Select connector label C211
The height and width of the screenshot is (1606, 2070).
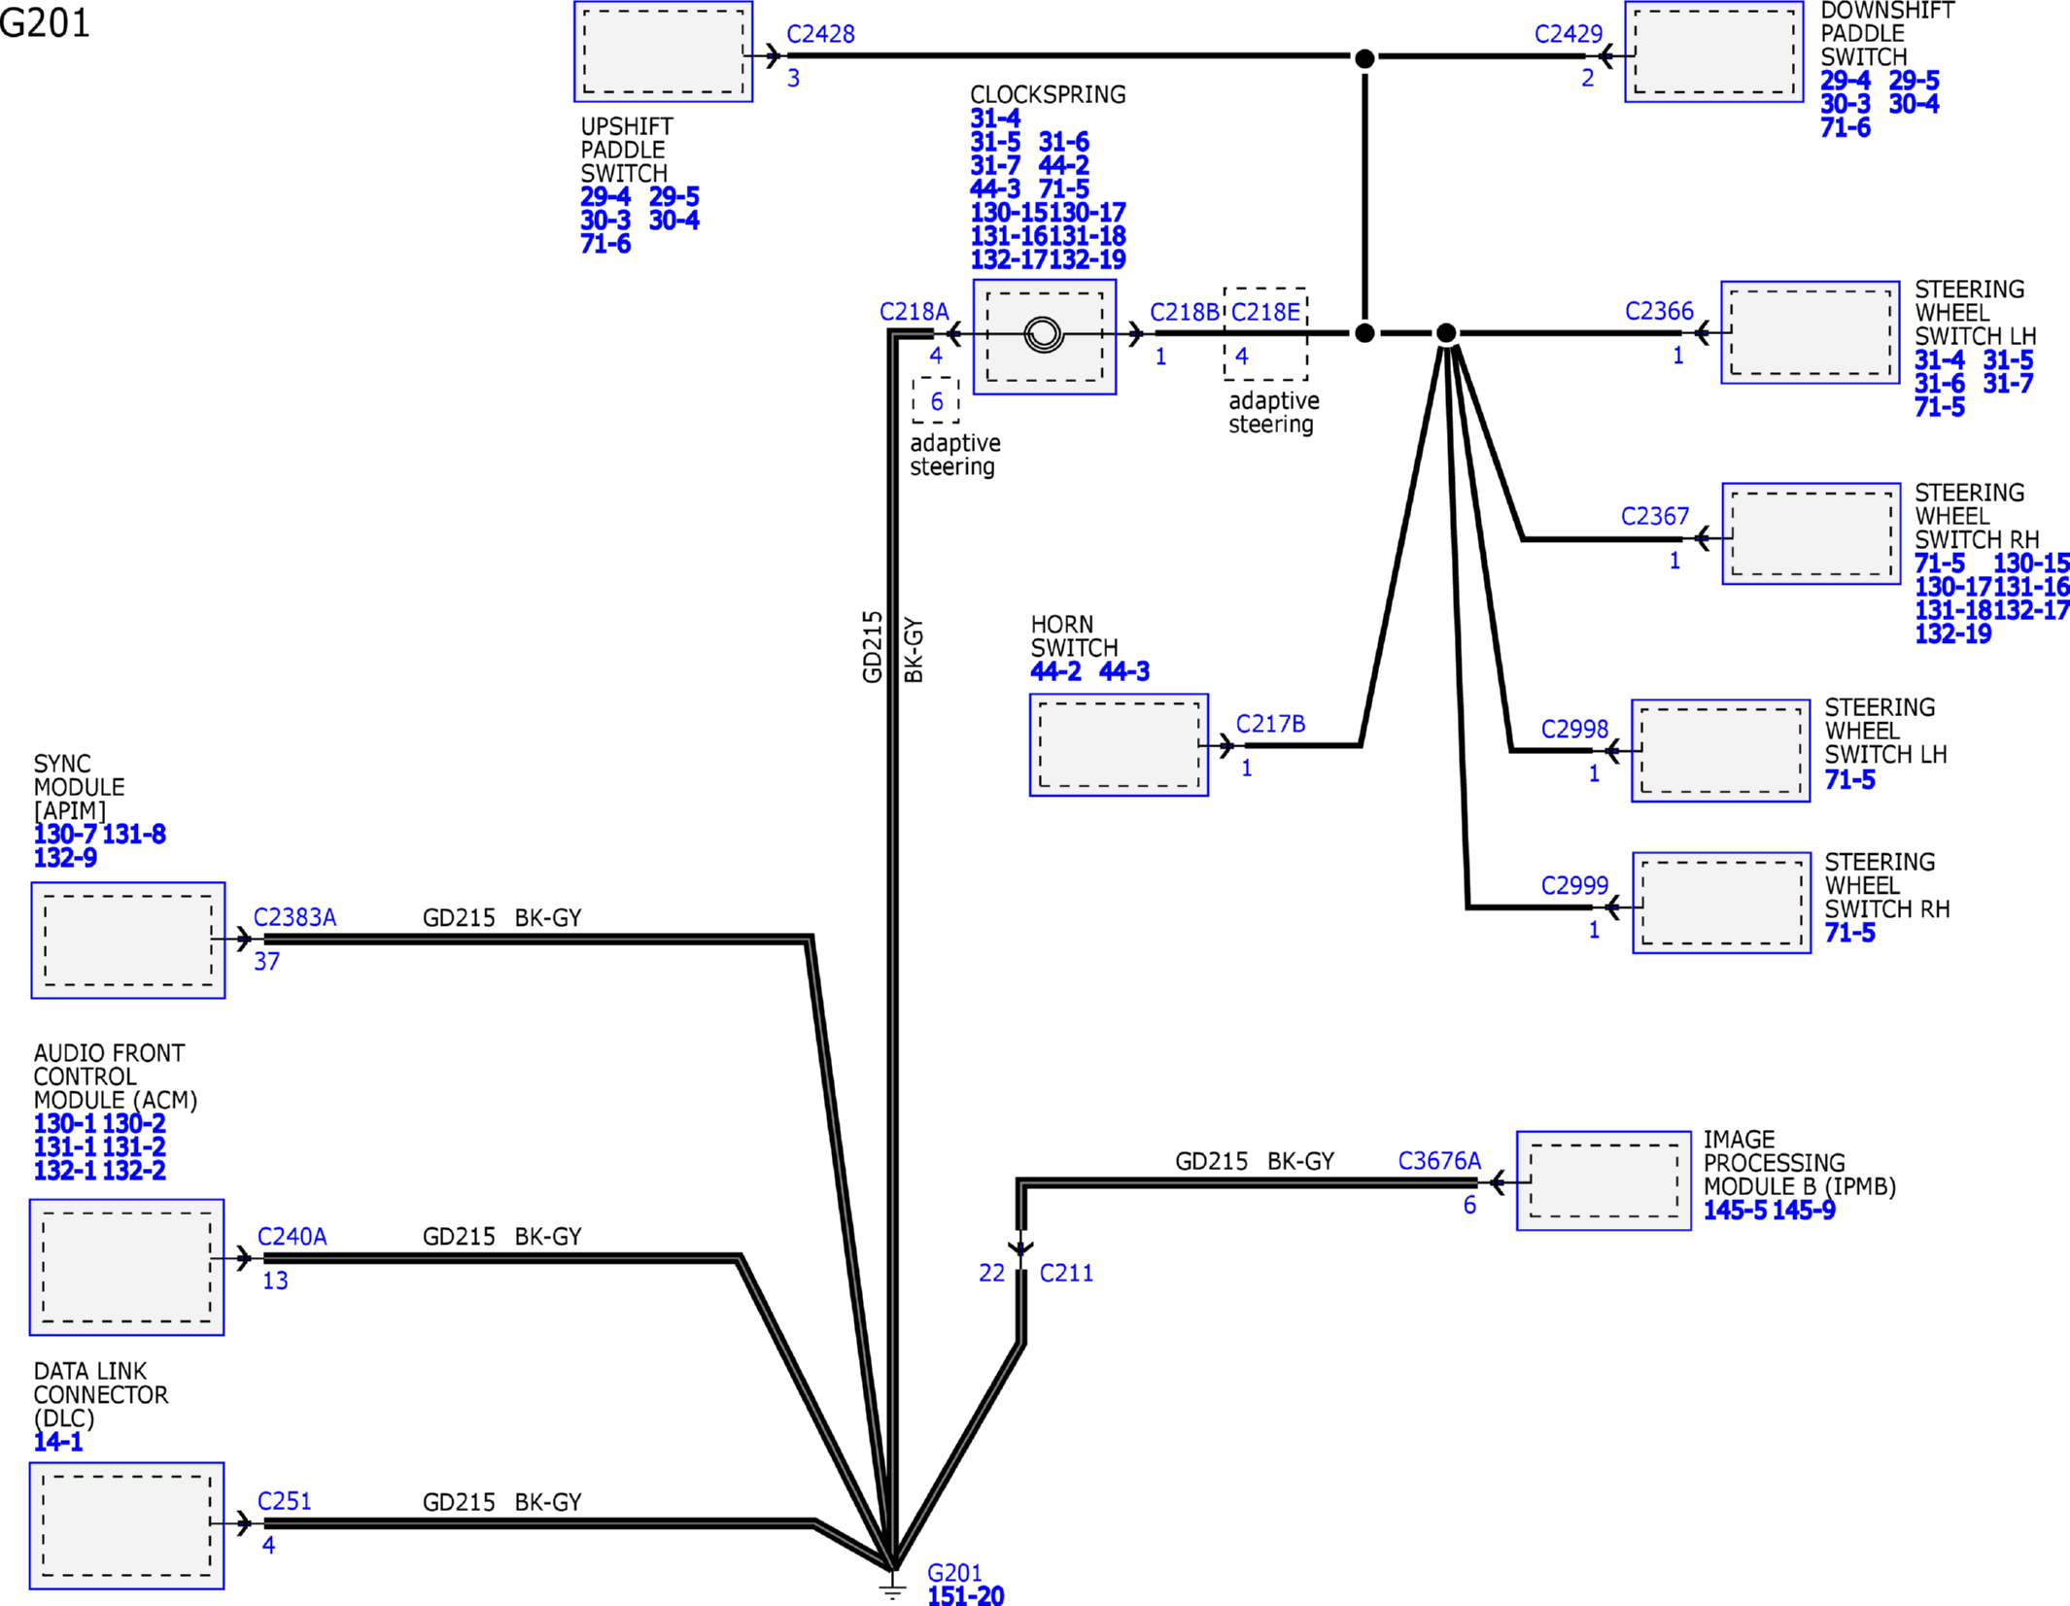[x=1066, y=1273]
